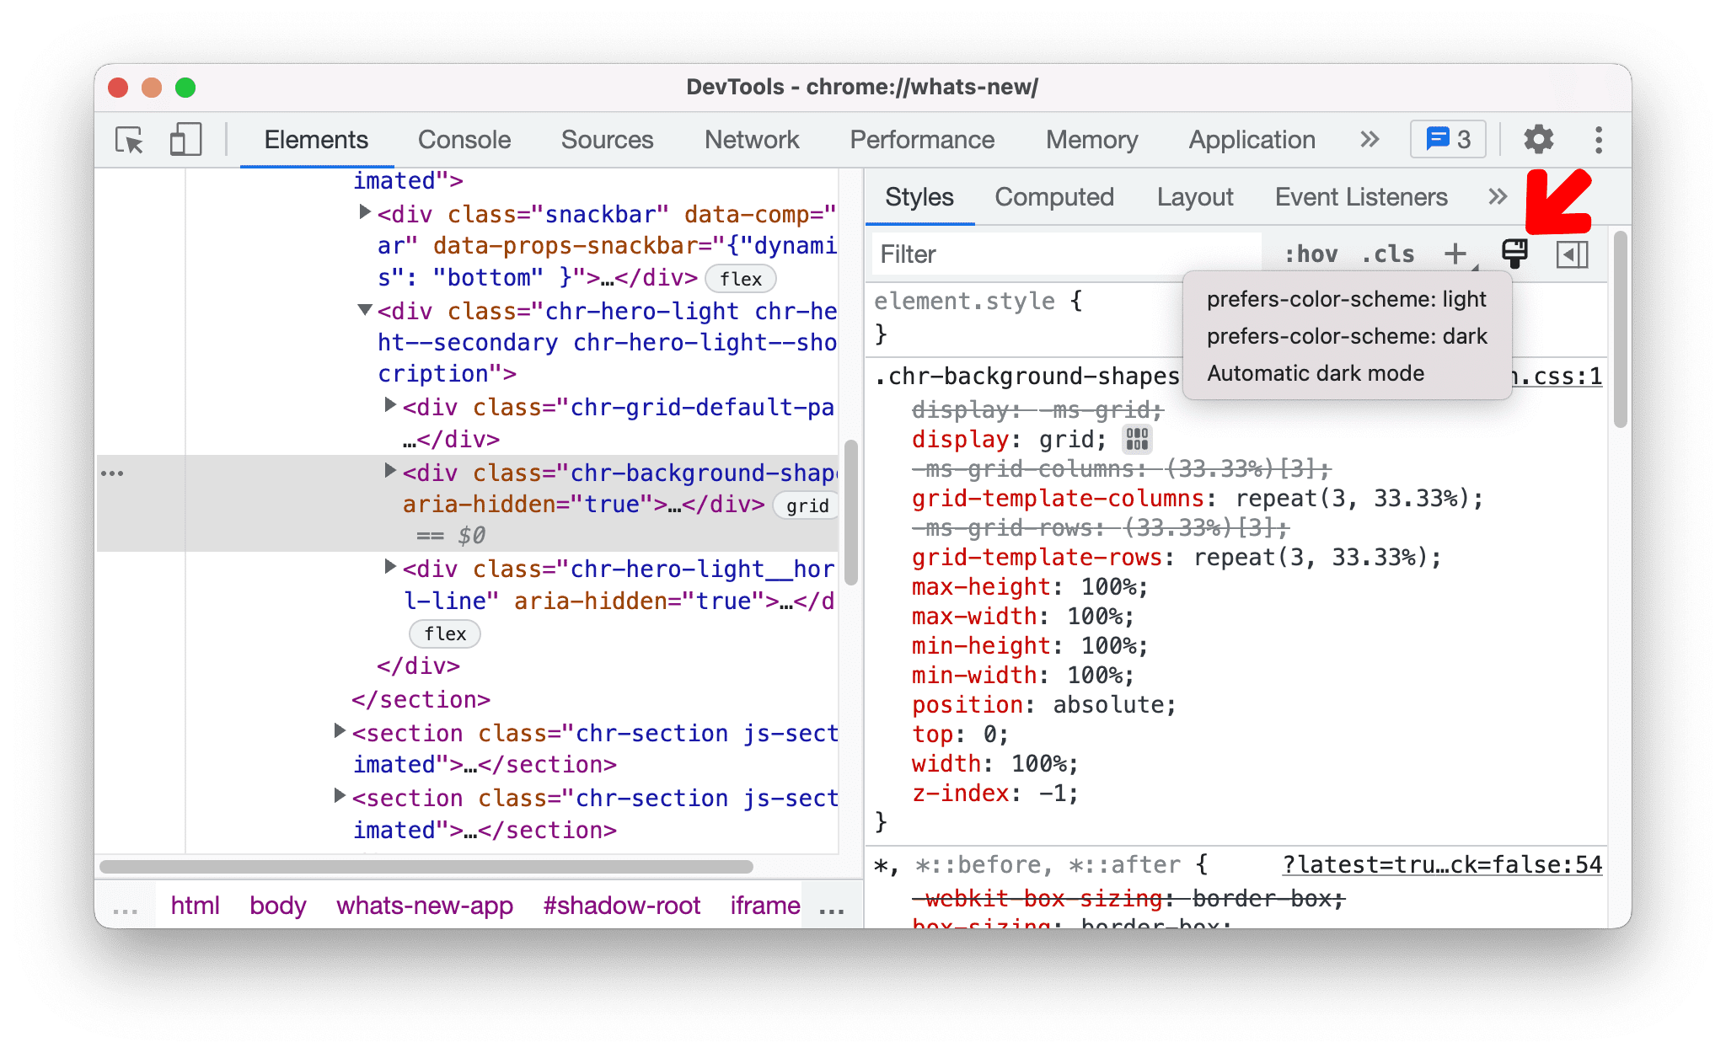Click the notifications badge showing 3
This screenshot has height=1053, width=1726.
click(1443, 138)
